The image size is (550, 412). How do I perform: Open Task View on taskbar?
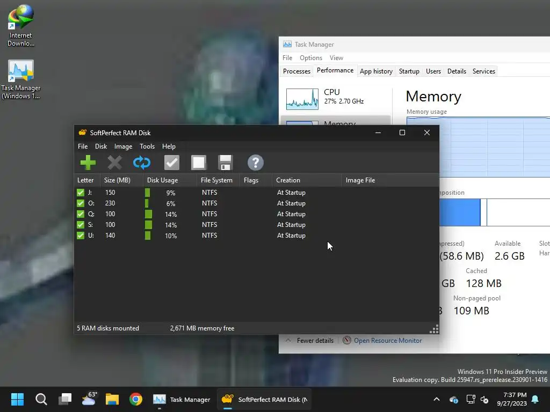click(65, 399)
